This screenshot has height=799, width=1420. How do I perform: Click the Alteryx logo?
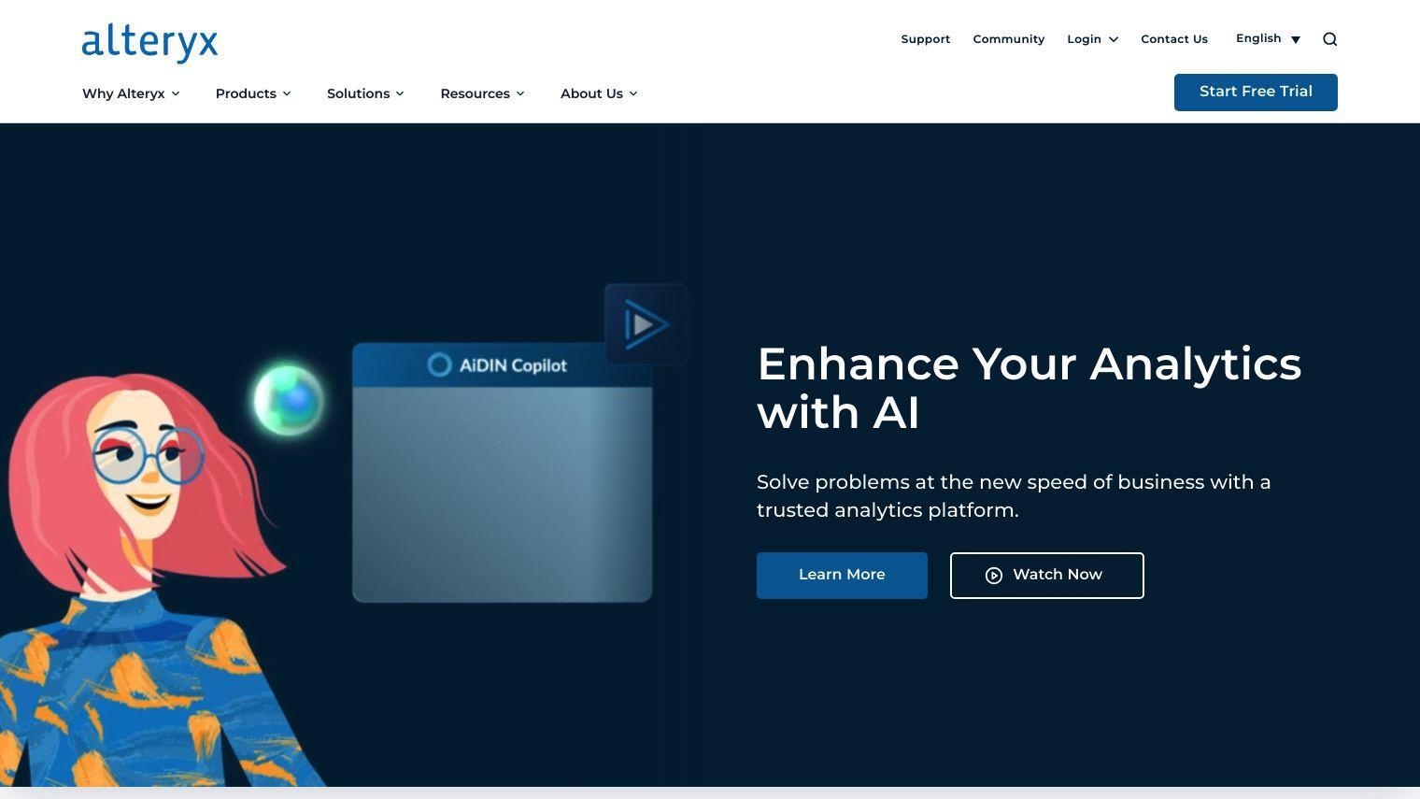[149, 43]
